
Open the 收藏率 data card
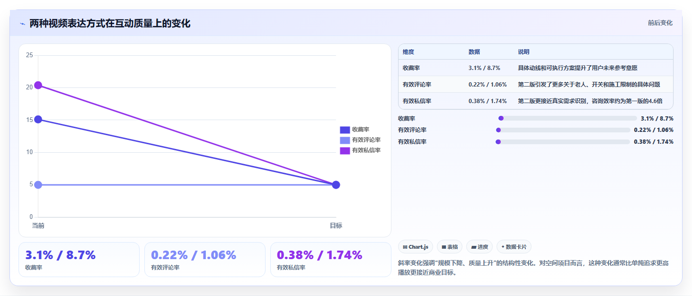tap(79, 260)
